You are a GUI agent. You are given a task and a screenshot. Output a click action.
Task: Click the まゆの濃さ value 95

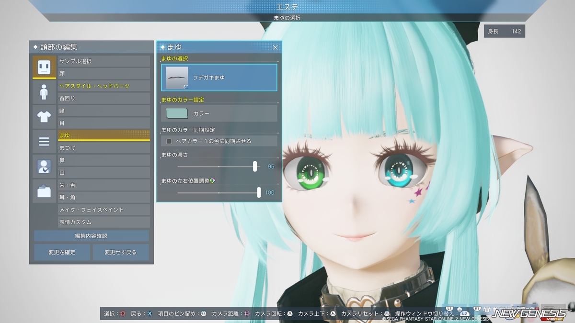click(x=271, y=167)
